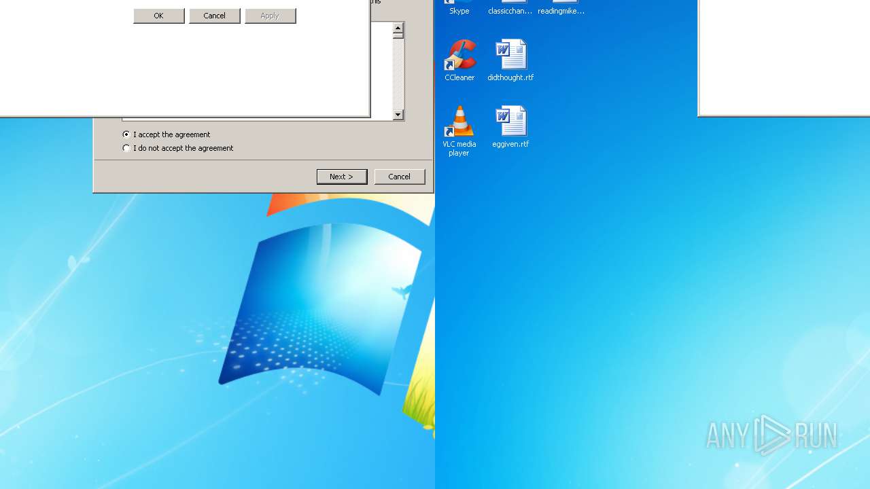Click OK in the top dialog
This screenshot has width=870, height=489.
tap(159, 16)
